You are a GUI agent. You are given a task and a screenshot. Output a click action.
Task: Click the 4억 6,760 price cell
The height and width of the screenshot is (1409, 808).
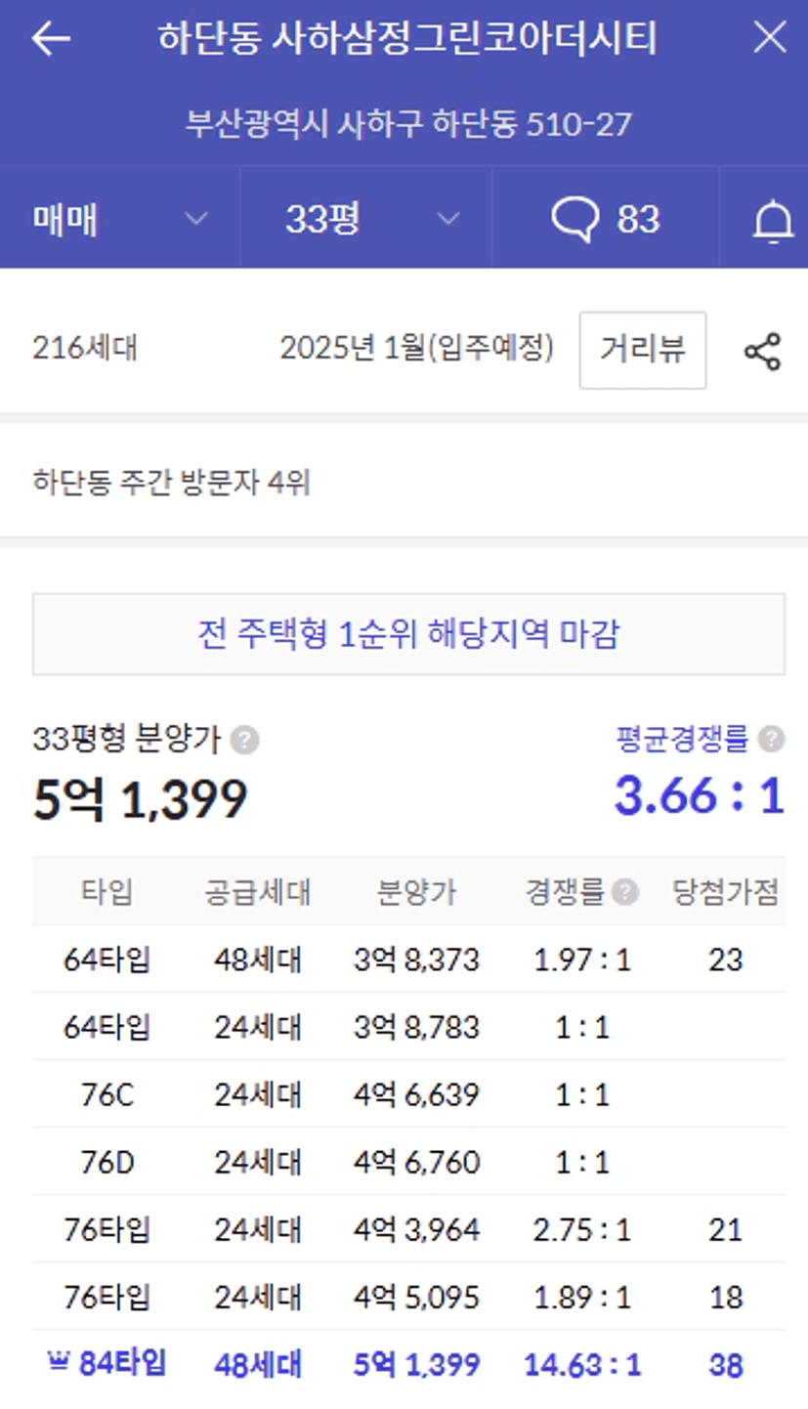click(x=417, y=1162)
